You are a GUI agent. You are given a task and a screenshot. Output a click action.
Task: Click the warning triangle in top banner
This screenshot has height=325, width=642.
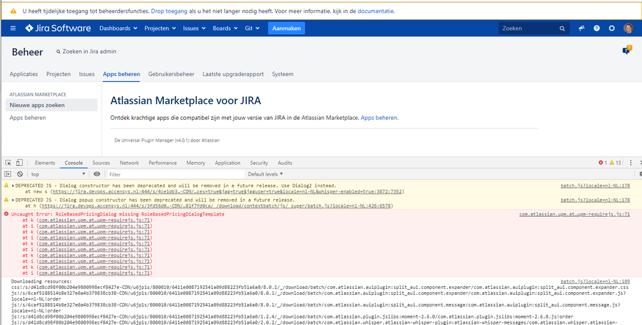coord(14,11)
